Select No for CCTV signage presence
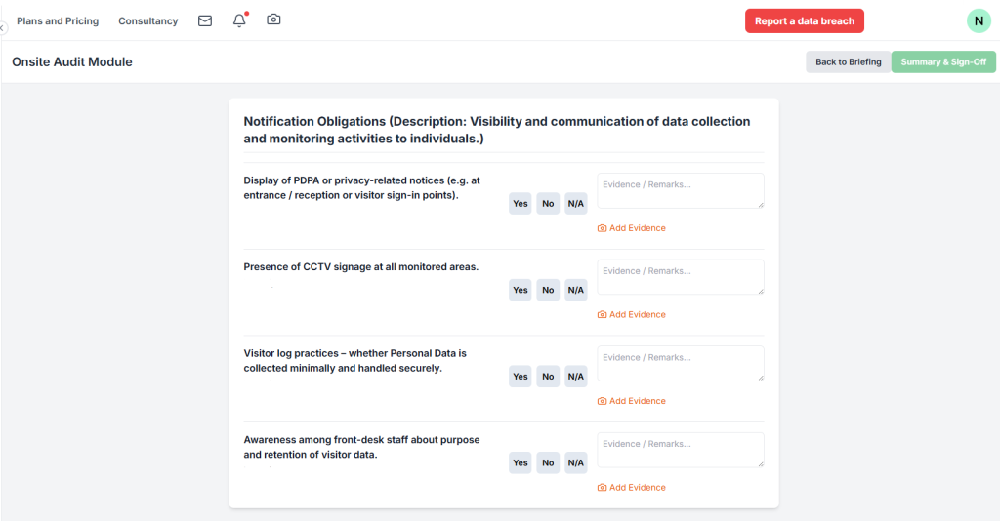Image resolution: width=1000 pixels, height=521 pixels. (548, 290)
